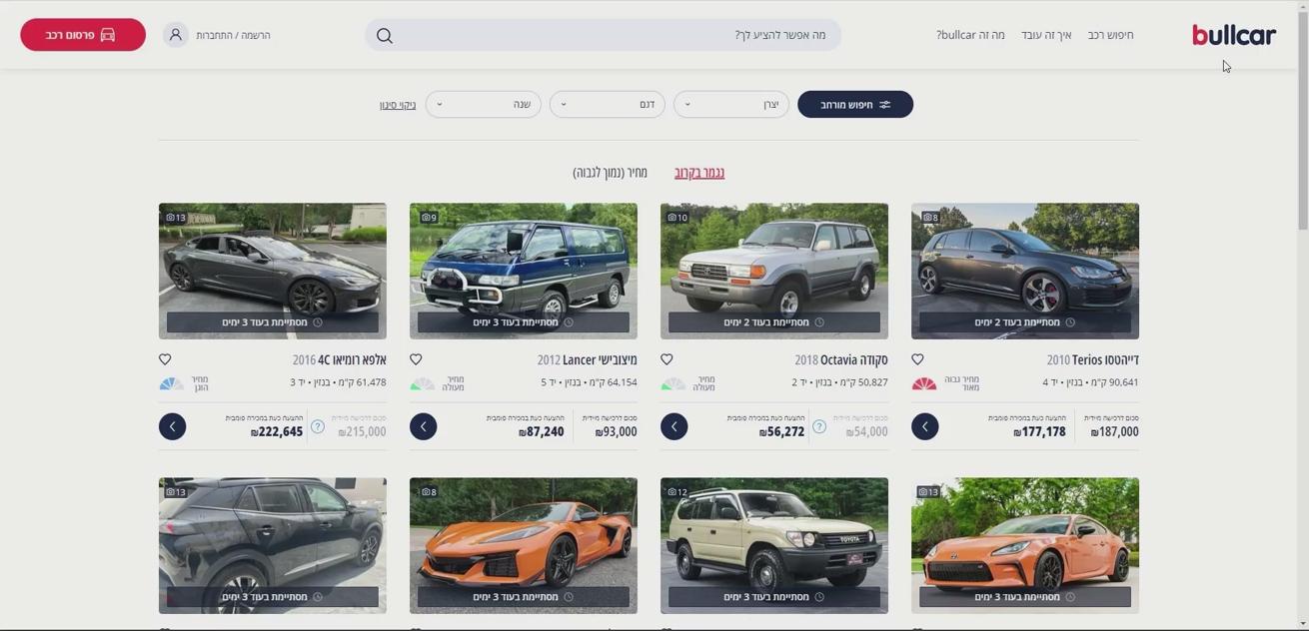Click help icon beside the 56,272 bid
Screen dimensions: 1309x631
(819, 426)
